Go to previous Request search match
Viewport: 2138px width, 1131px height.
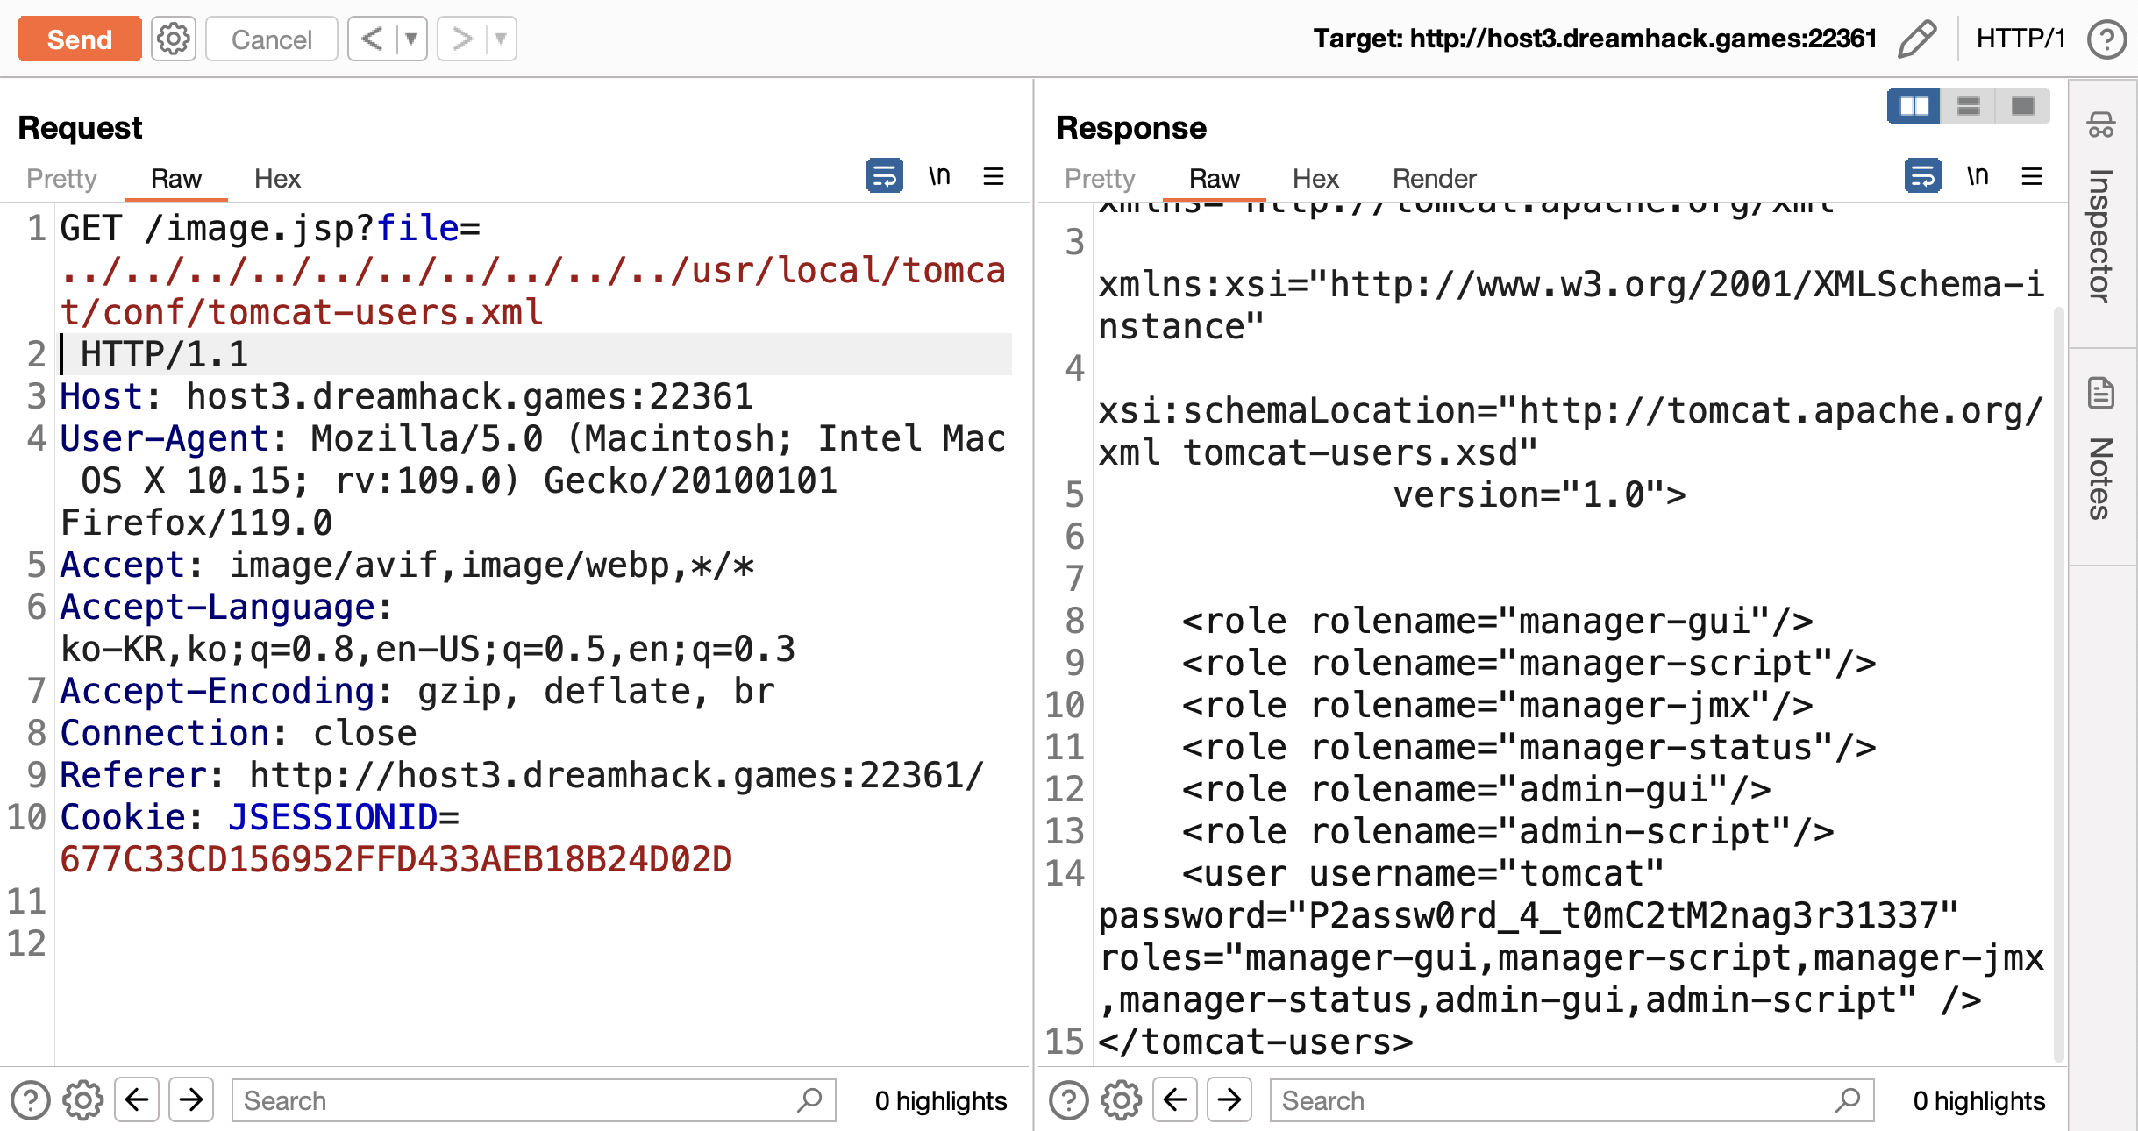(137, 1100)
